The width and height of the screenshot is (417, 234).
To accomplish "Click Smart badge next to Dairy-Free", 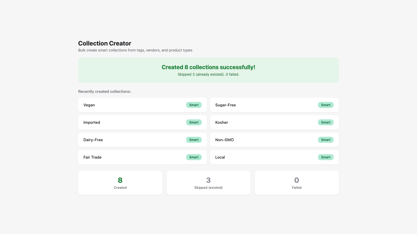I will [194, 140].
